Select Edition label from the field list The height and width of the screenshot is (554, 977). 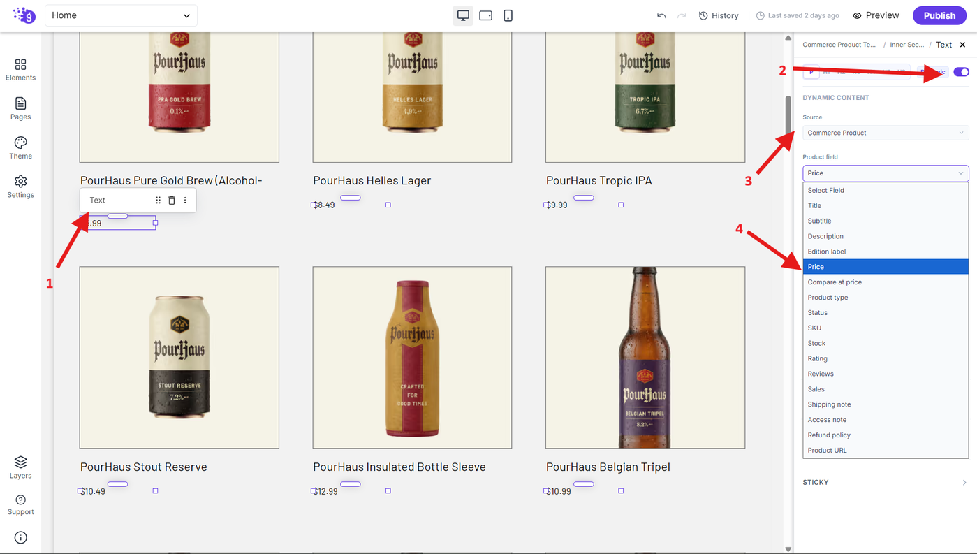[x=886, y=252]
